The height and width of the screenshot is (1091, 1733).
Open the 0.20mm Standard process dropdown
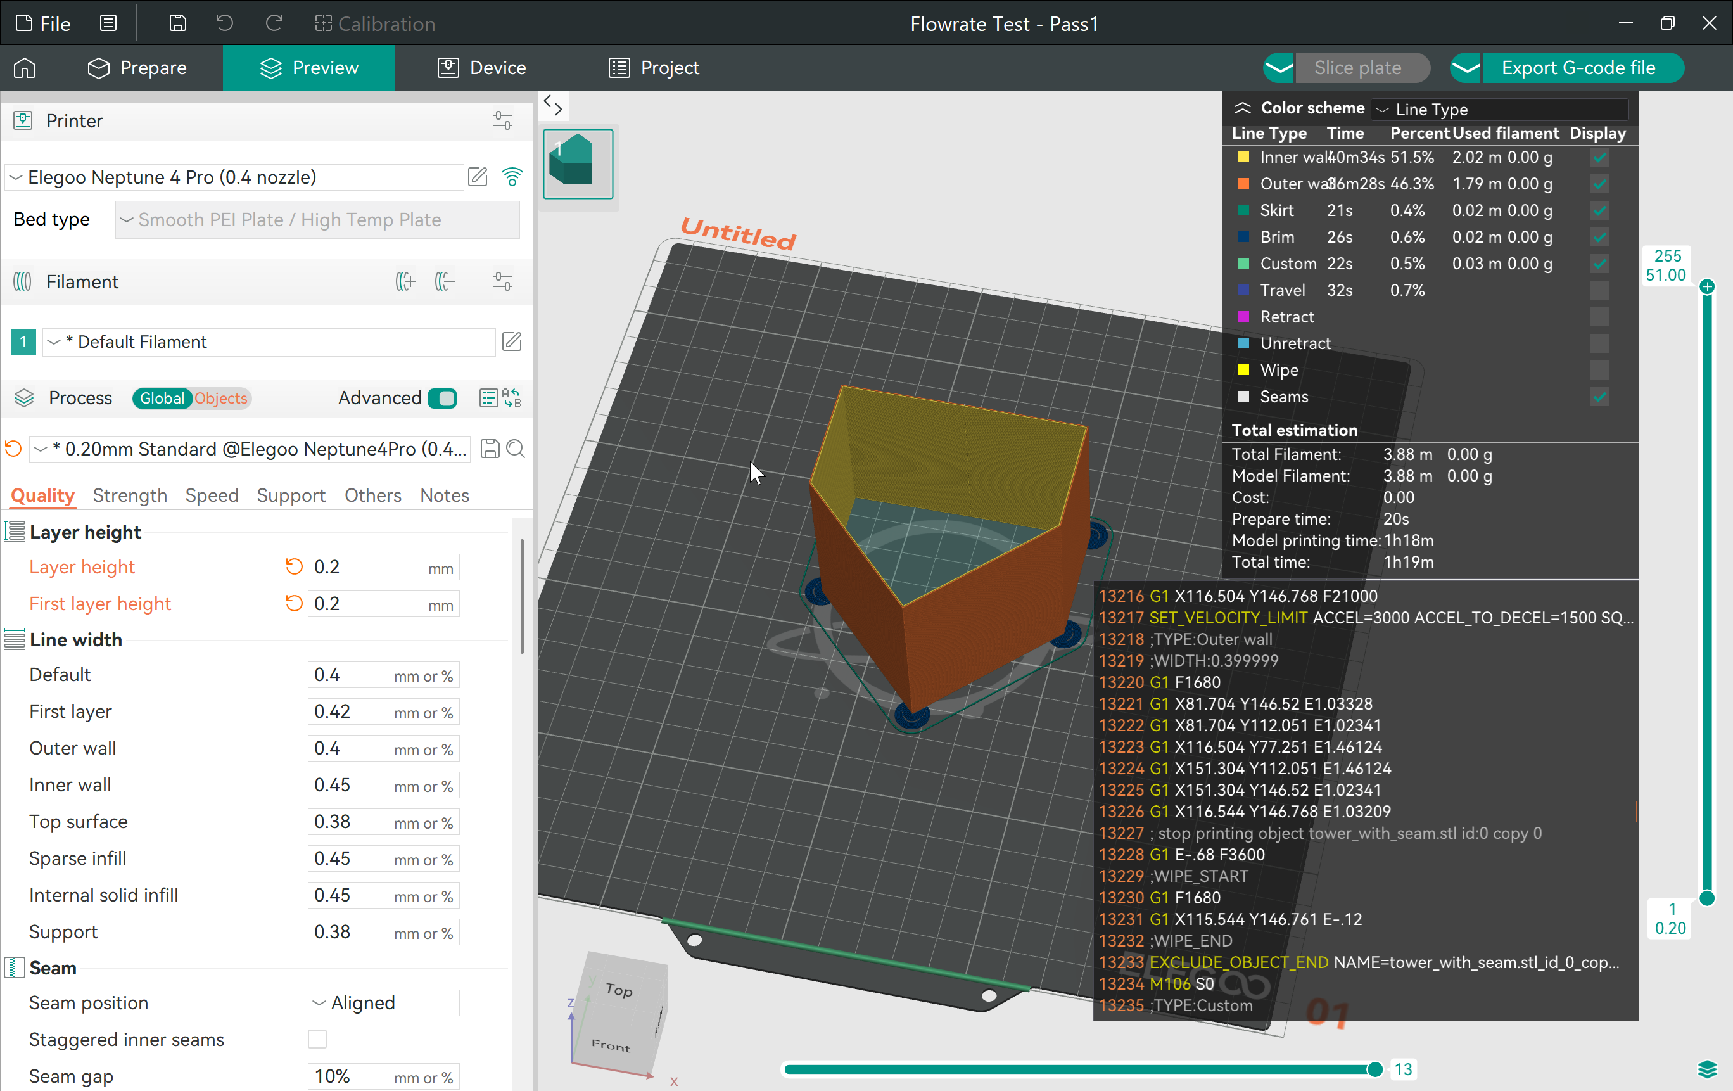(250, 449)
